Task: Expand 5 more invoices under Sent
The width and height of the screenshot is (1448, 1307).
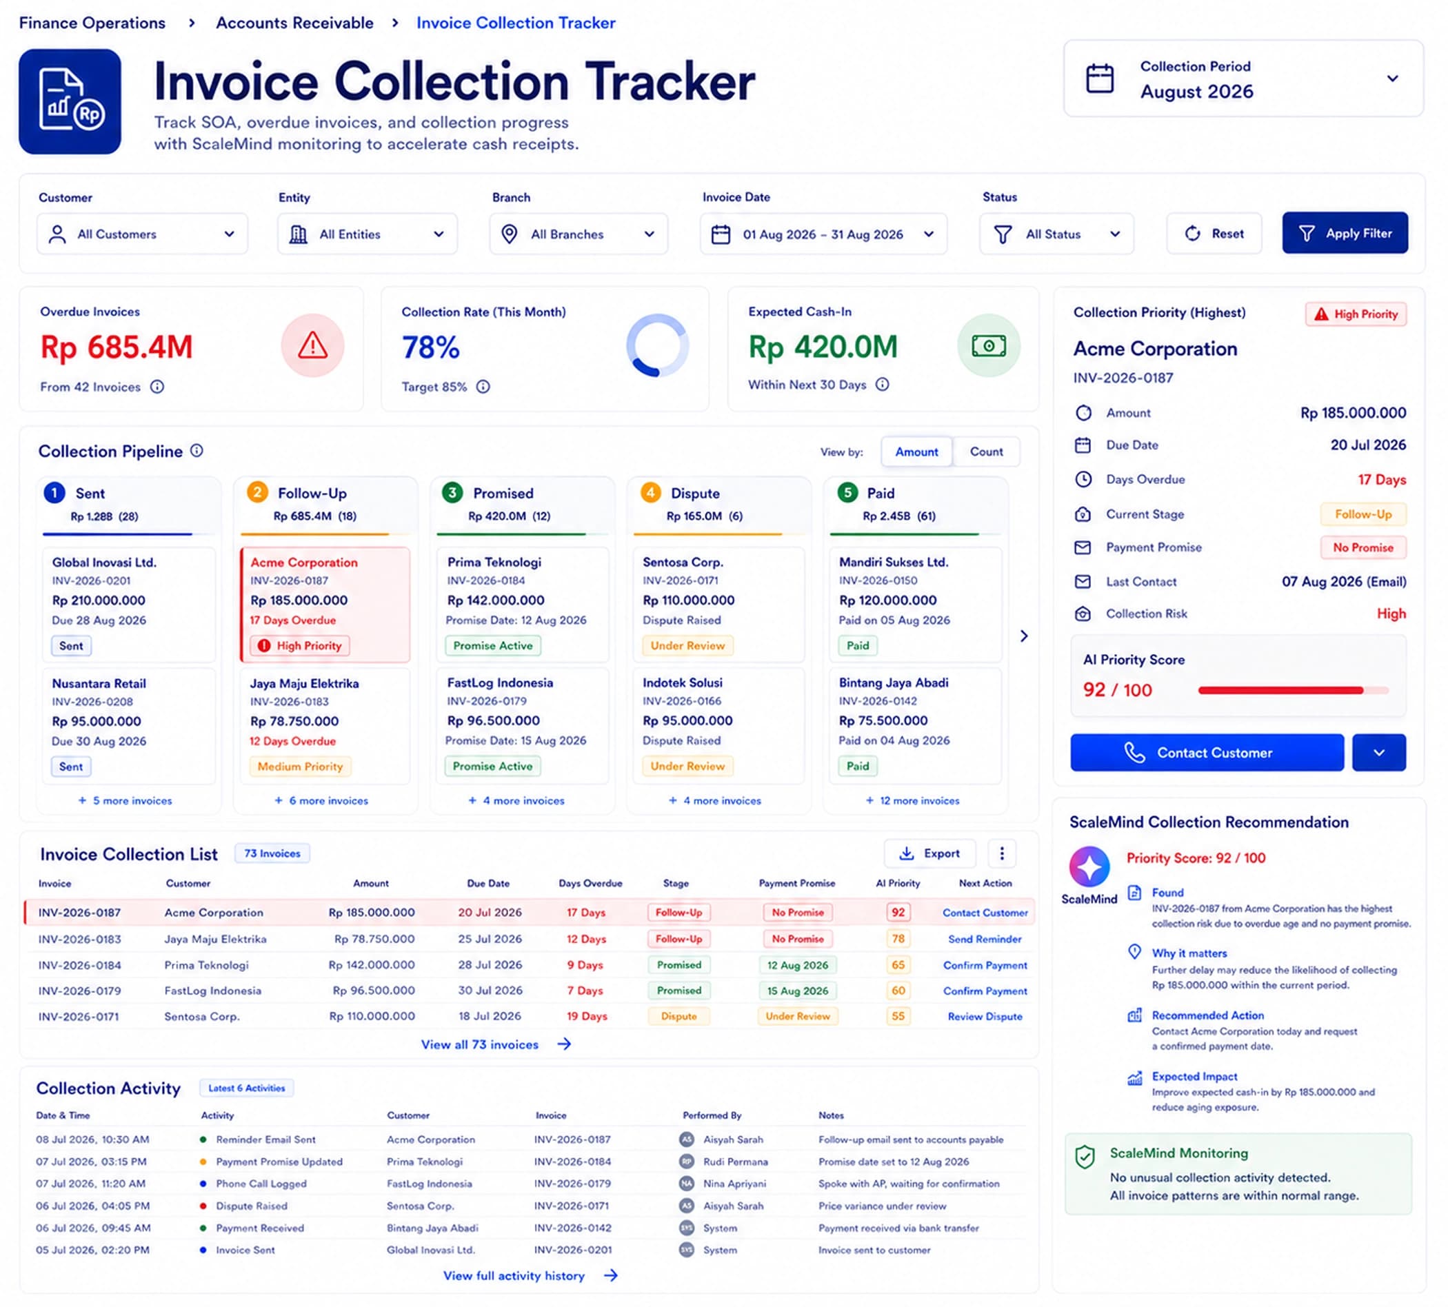Action: coord(125,801)
